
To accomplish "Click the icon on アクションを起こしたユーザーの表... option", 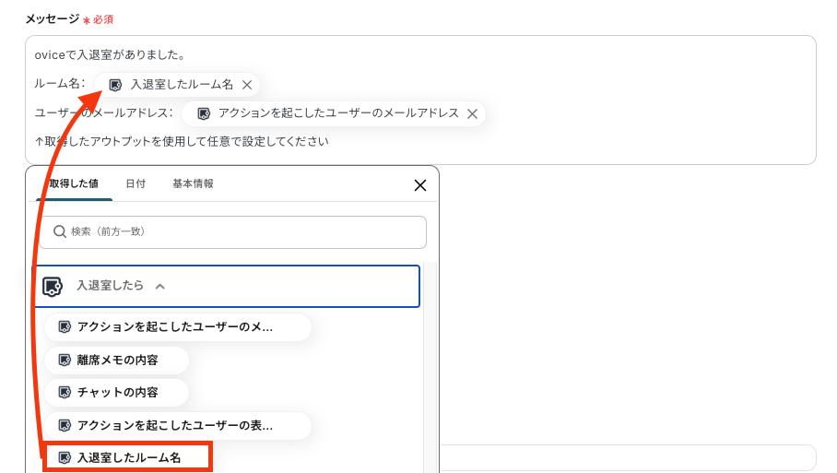I will click(x=65, y=425).
